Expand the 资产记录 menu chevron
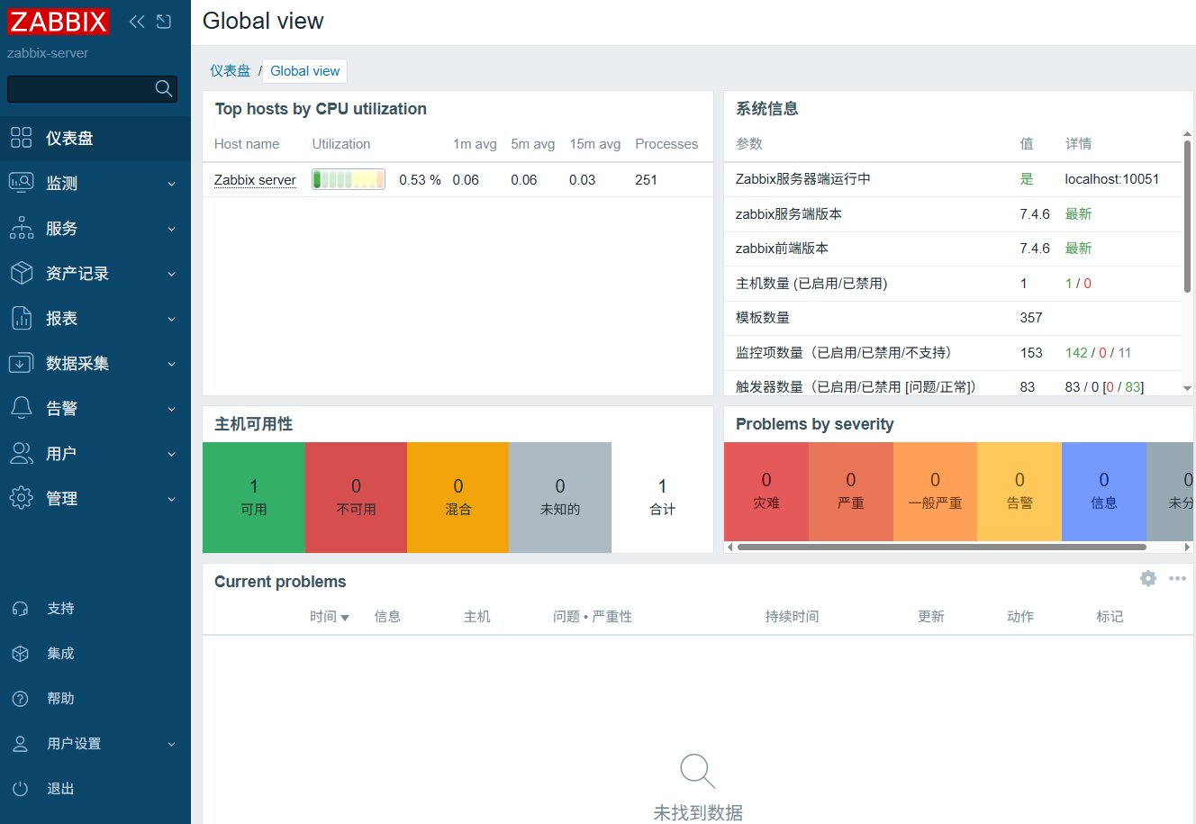The width and height of the screenshot is (1196, 824). click(172, 274)
